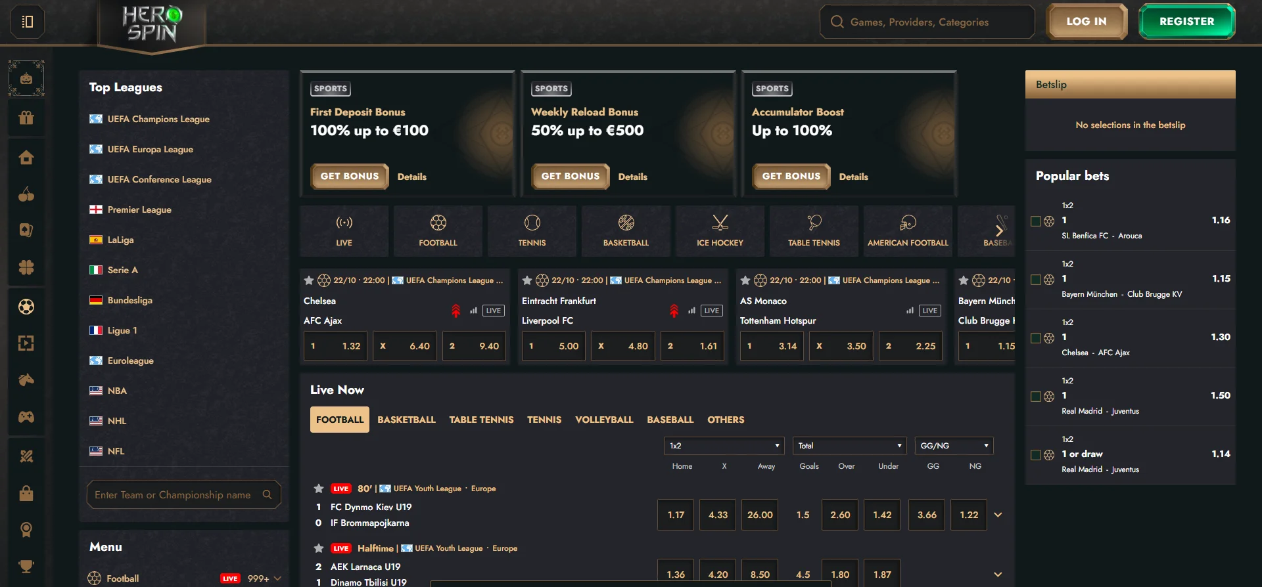Viewport: 1262px width, 587px height.
Task: Star the AEK Larnaca U19 live match
Action: point(319,548)
